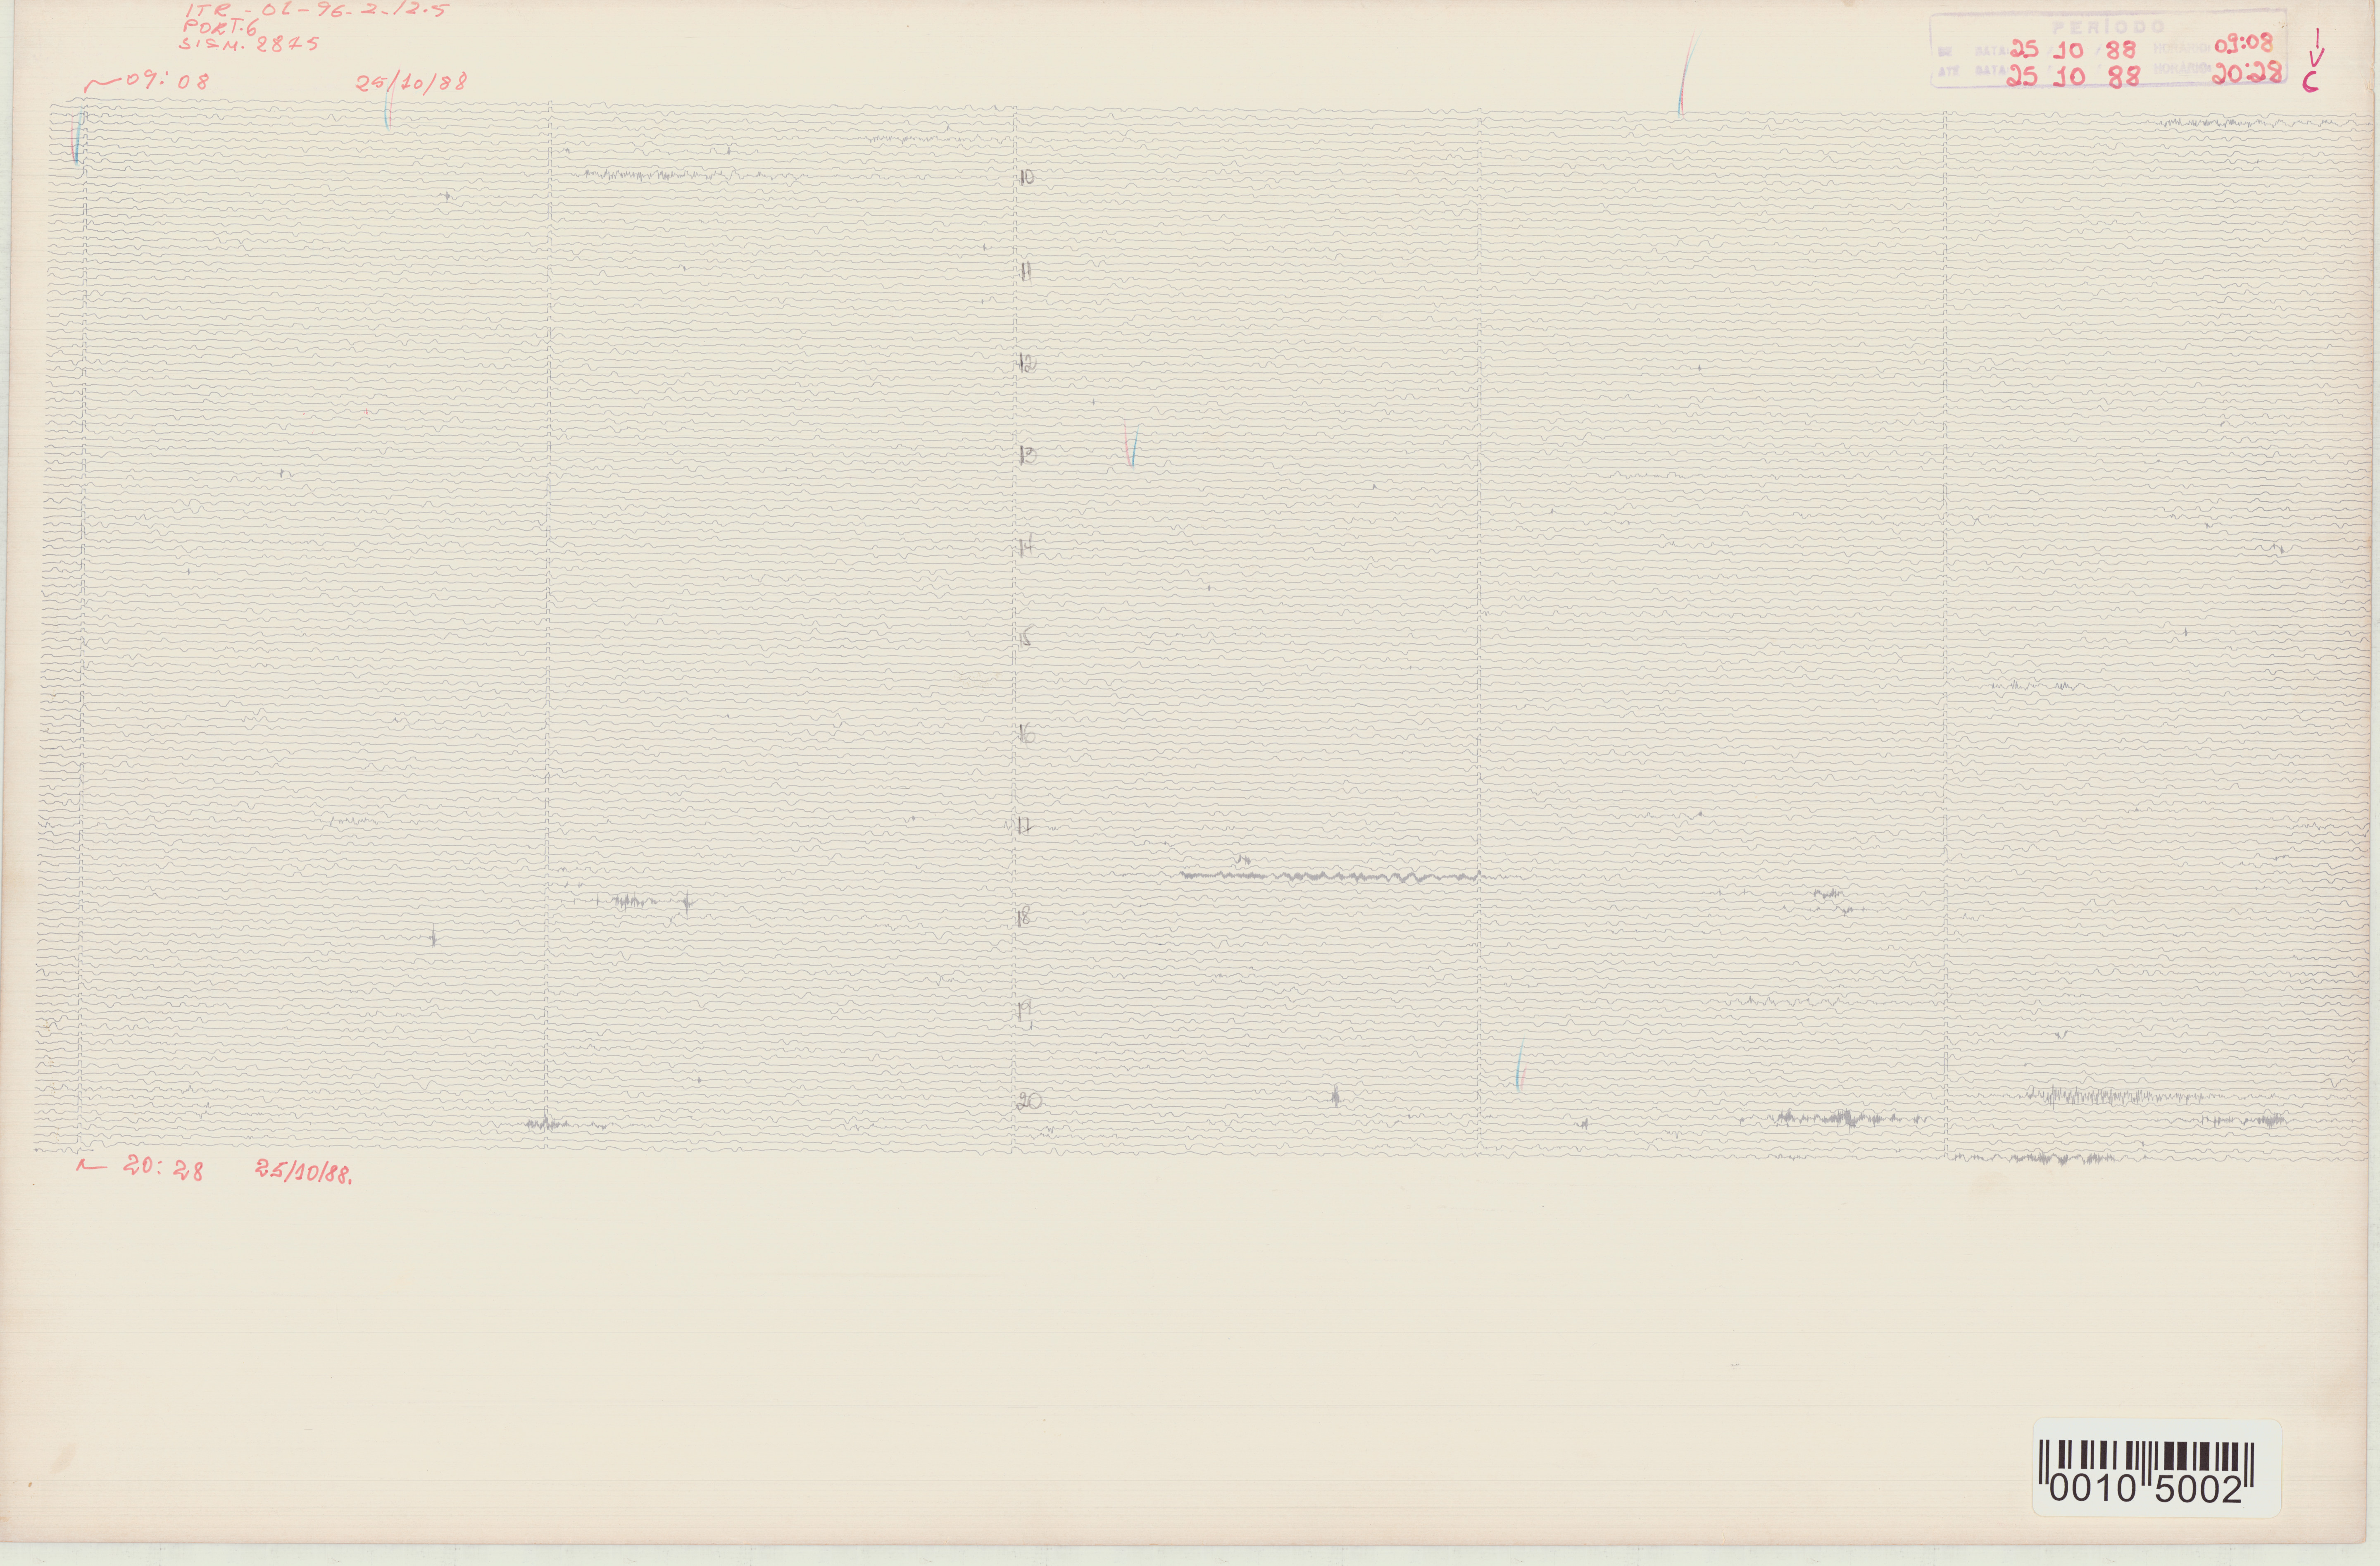Click the hour label '13' on the seismogram
The width and height of the screenshot is (2380, 1566).
click(1027, 455)
